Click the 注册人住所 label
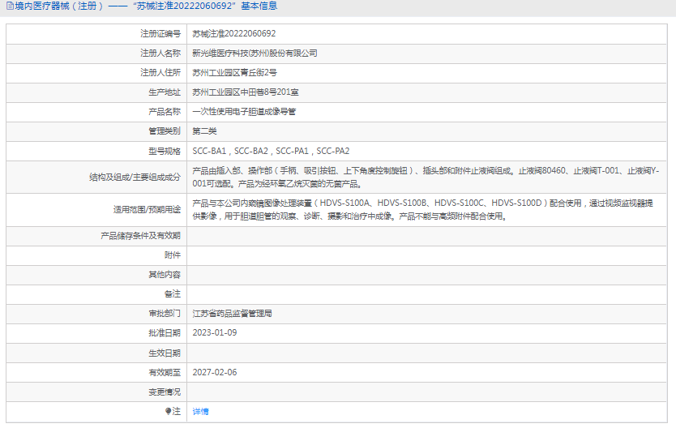Viewport: 676px width, 428px height. tap(160, 72)
